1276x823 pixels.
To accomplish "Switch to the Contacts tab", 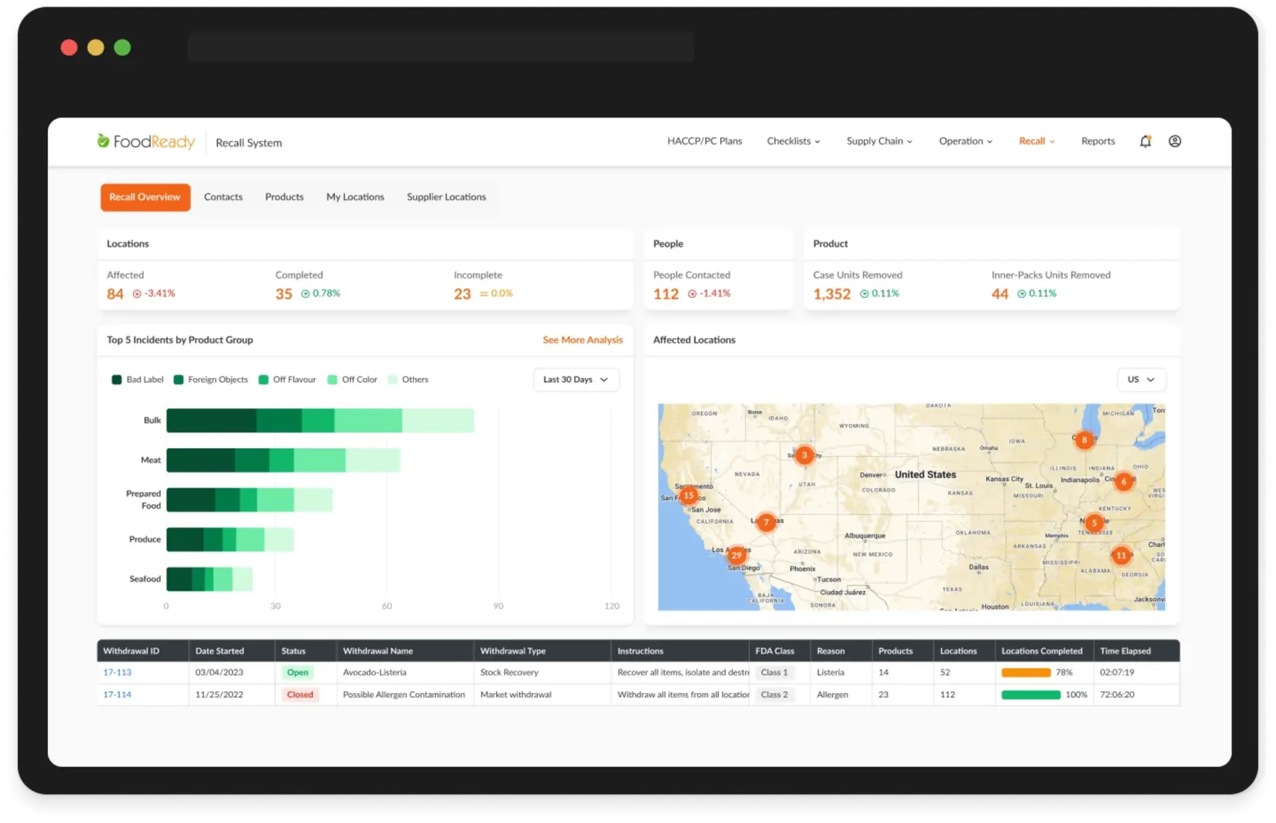I will [223, 197].
